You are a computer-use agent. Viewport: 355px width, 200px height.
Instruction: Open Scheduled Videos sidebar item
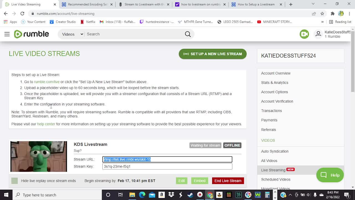[x=276, y=179]
